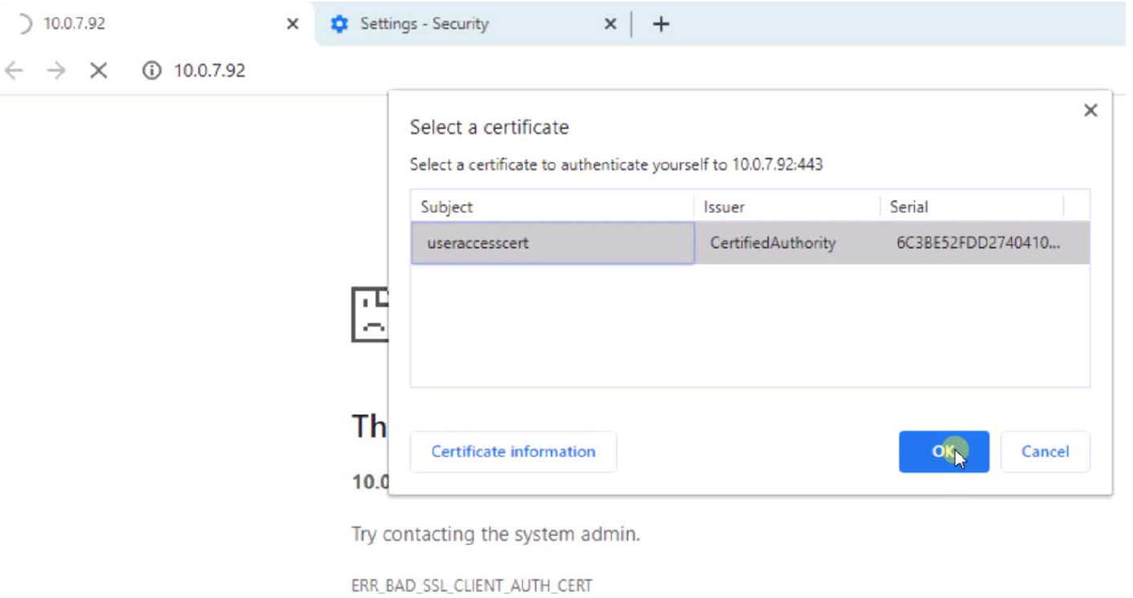
Task: Close the Select a certificate dialog
Action: 1090,111
